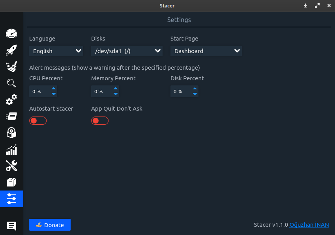Decrease Disk Percent with down arrow
The width and height of the screenshot is (335, 235).
point(195,94)
